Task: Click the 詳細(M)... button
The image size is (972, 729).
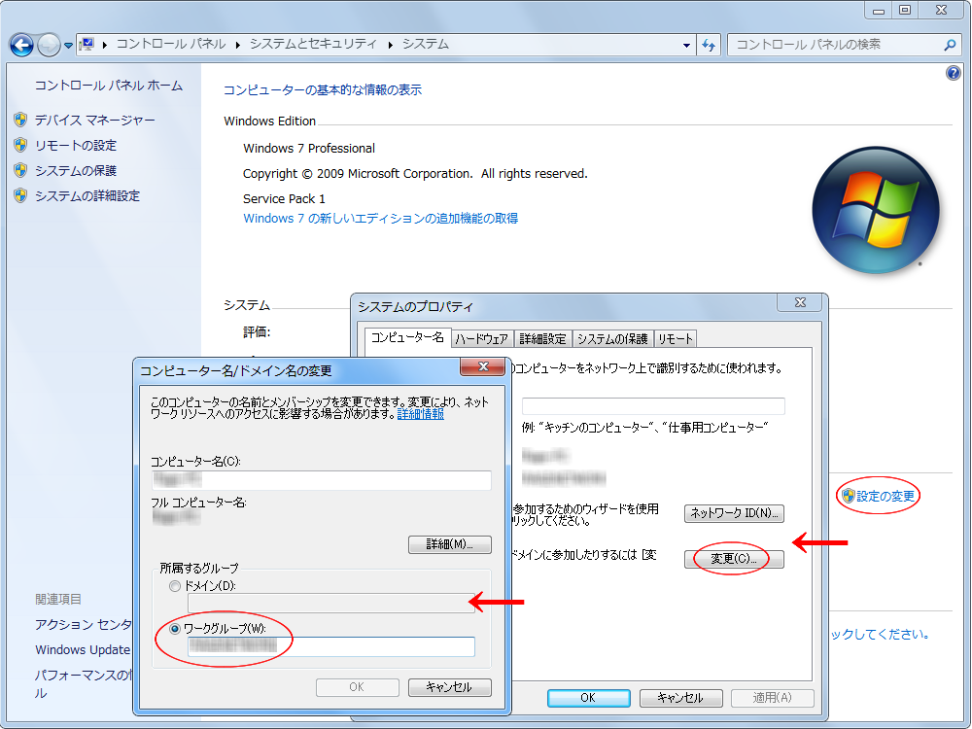Action: tap(449, 544)
